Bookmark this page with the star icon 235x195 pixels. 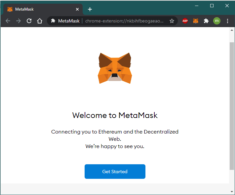(172, 21)
